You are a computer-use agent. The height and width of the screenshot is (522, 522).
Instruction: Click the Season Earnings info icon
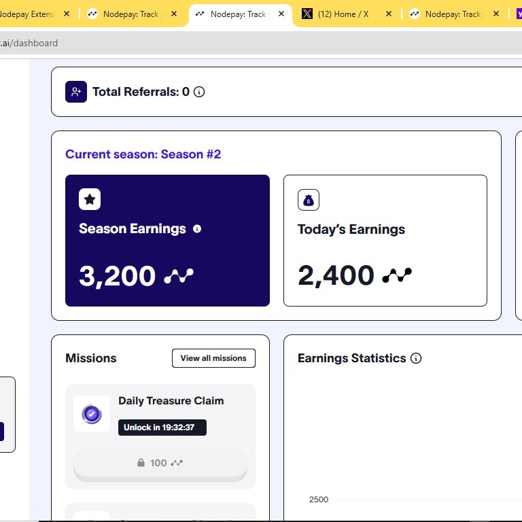(x=197, y=228)
